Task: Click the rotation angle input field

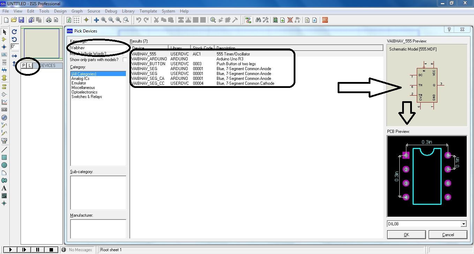Action: (15, 46)
